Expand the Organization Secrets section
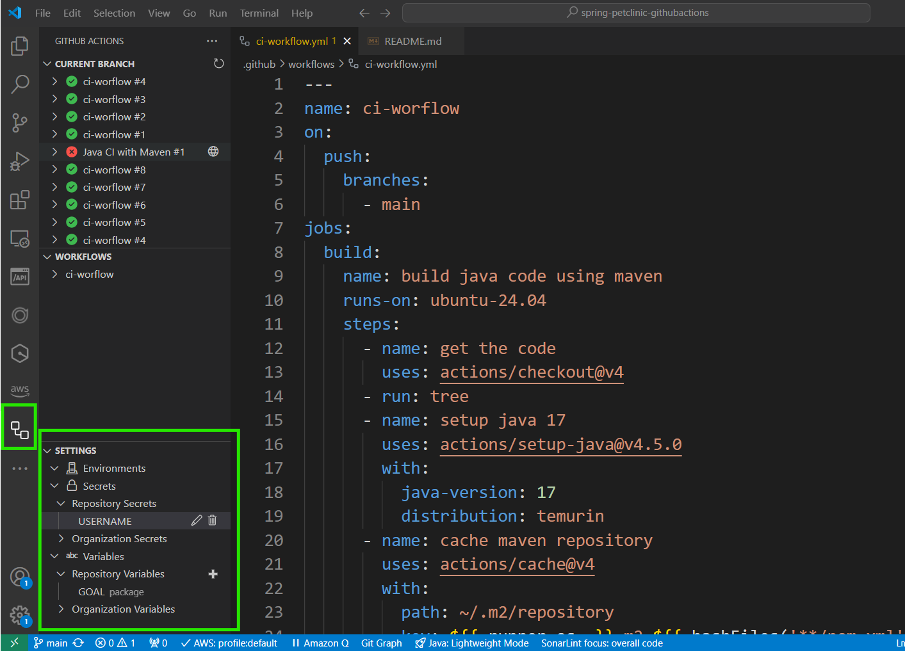This screenshot has width=905, height=651. pos(61,538)
